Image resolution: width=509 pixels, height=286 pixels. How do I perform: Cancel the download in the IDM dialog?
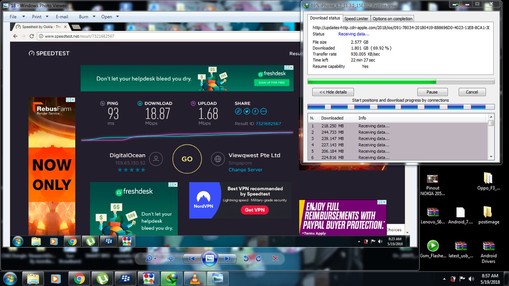pyautogui.click(x=472, y=92)
